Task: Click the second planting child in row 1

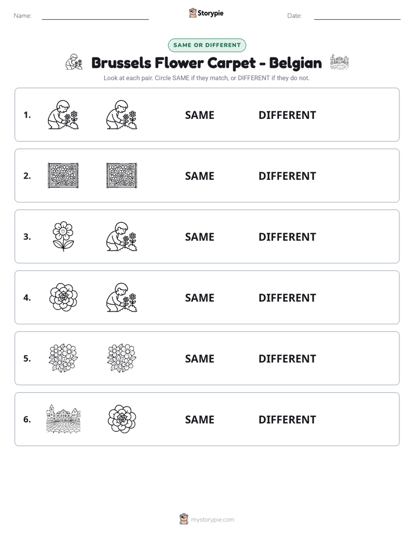Action: tap(122, 115)
